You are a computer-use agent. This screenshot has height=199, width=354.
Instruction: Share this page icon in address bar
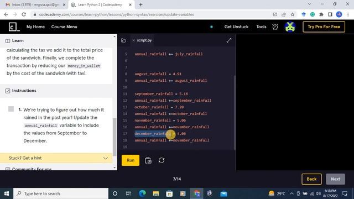[x=284, y=14]
